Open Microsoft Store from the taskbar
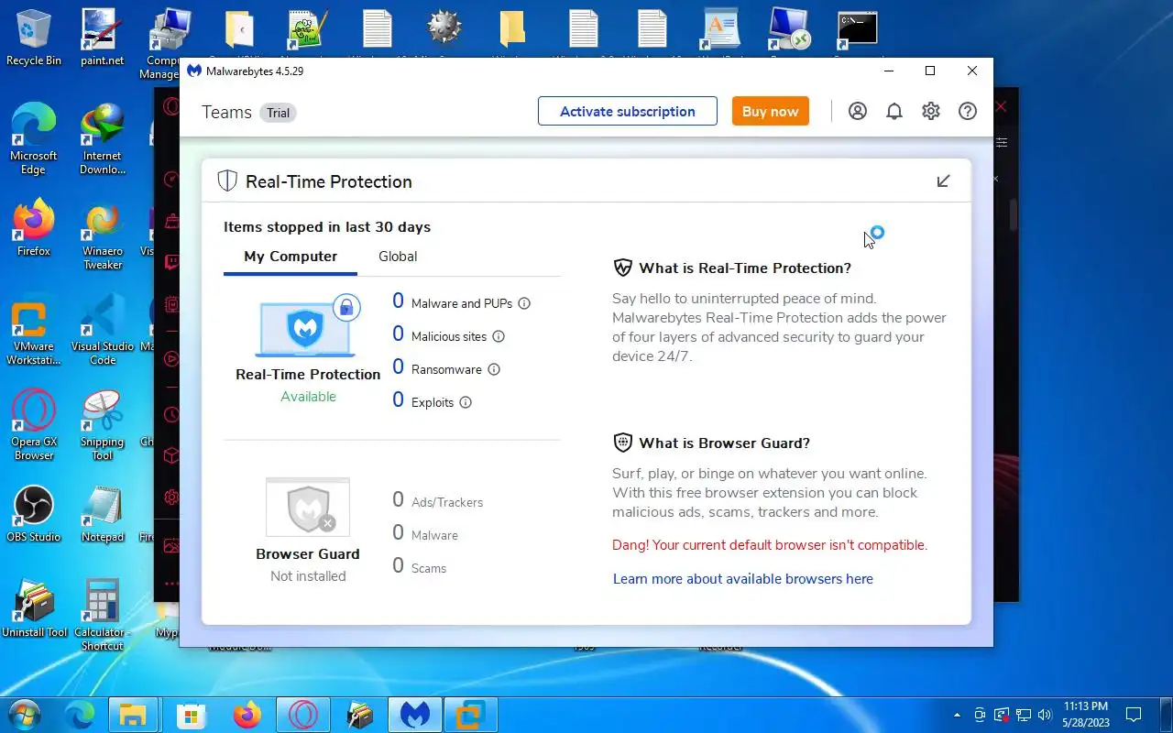Screen dimensions: 1173x733 pyautogui.click(x=191, y=715)
